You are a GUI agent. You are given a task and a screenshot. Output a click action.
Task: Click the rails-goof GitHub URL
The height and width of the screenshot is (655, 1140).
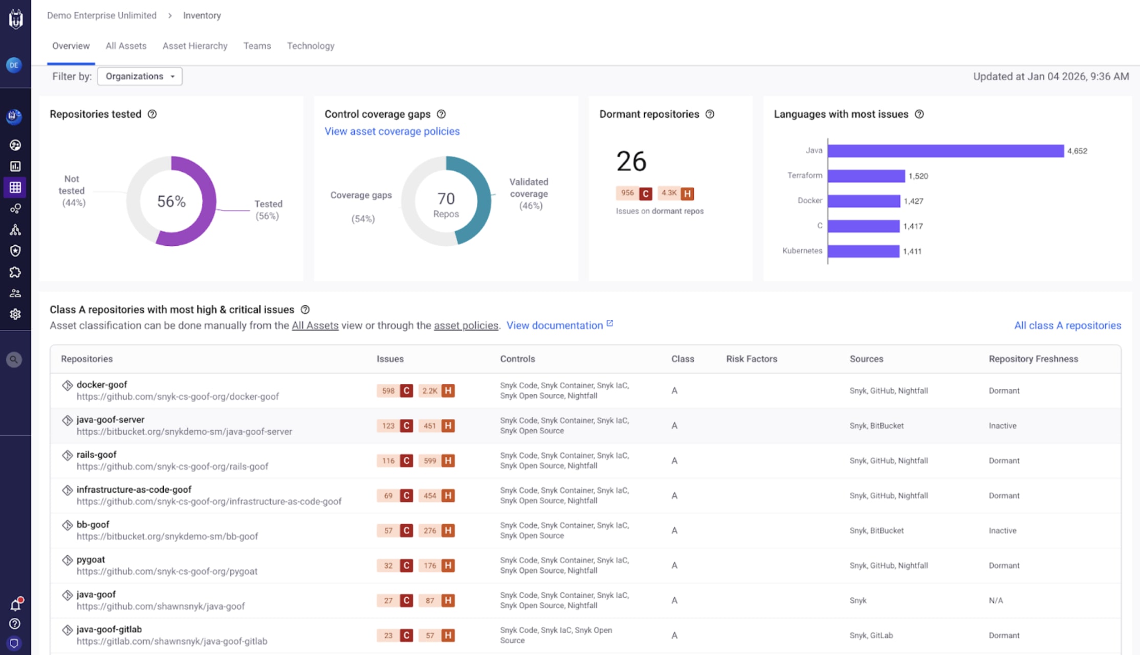[172, 466]
